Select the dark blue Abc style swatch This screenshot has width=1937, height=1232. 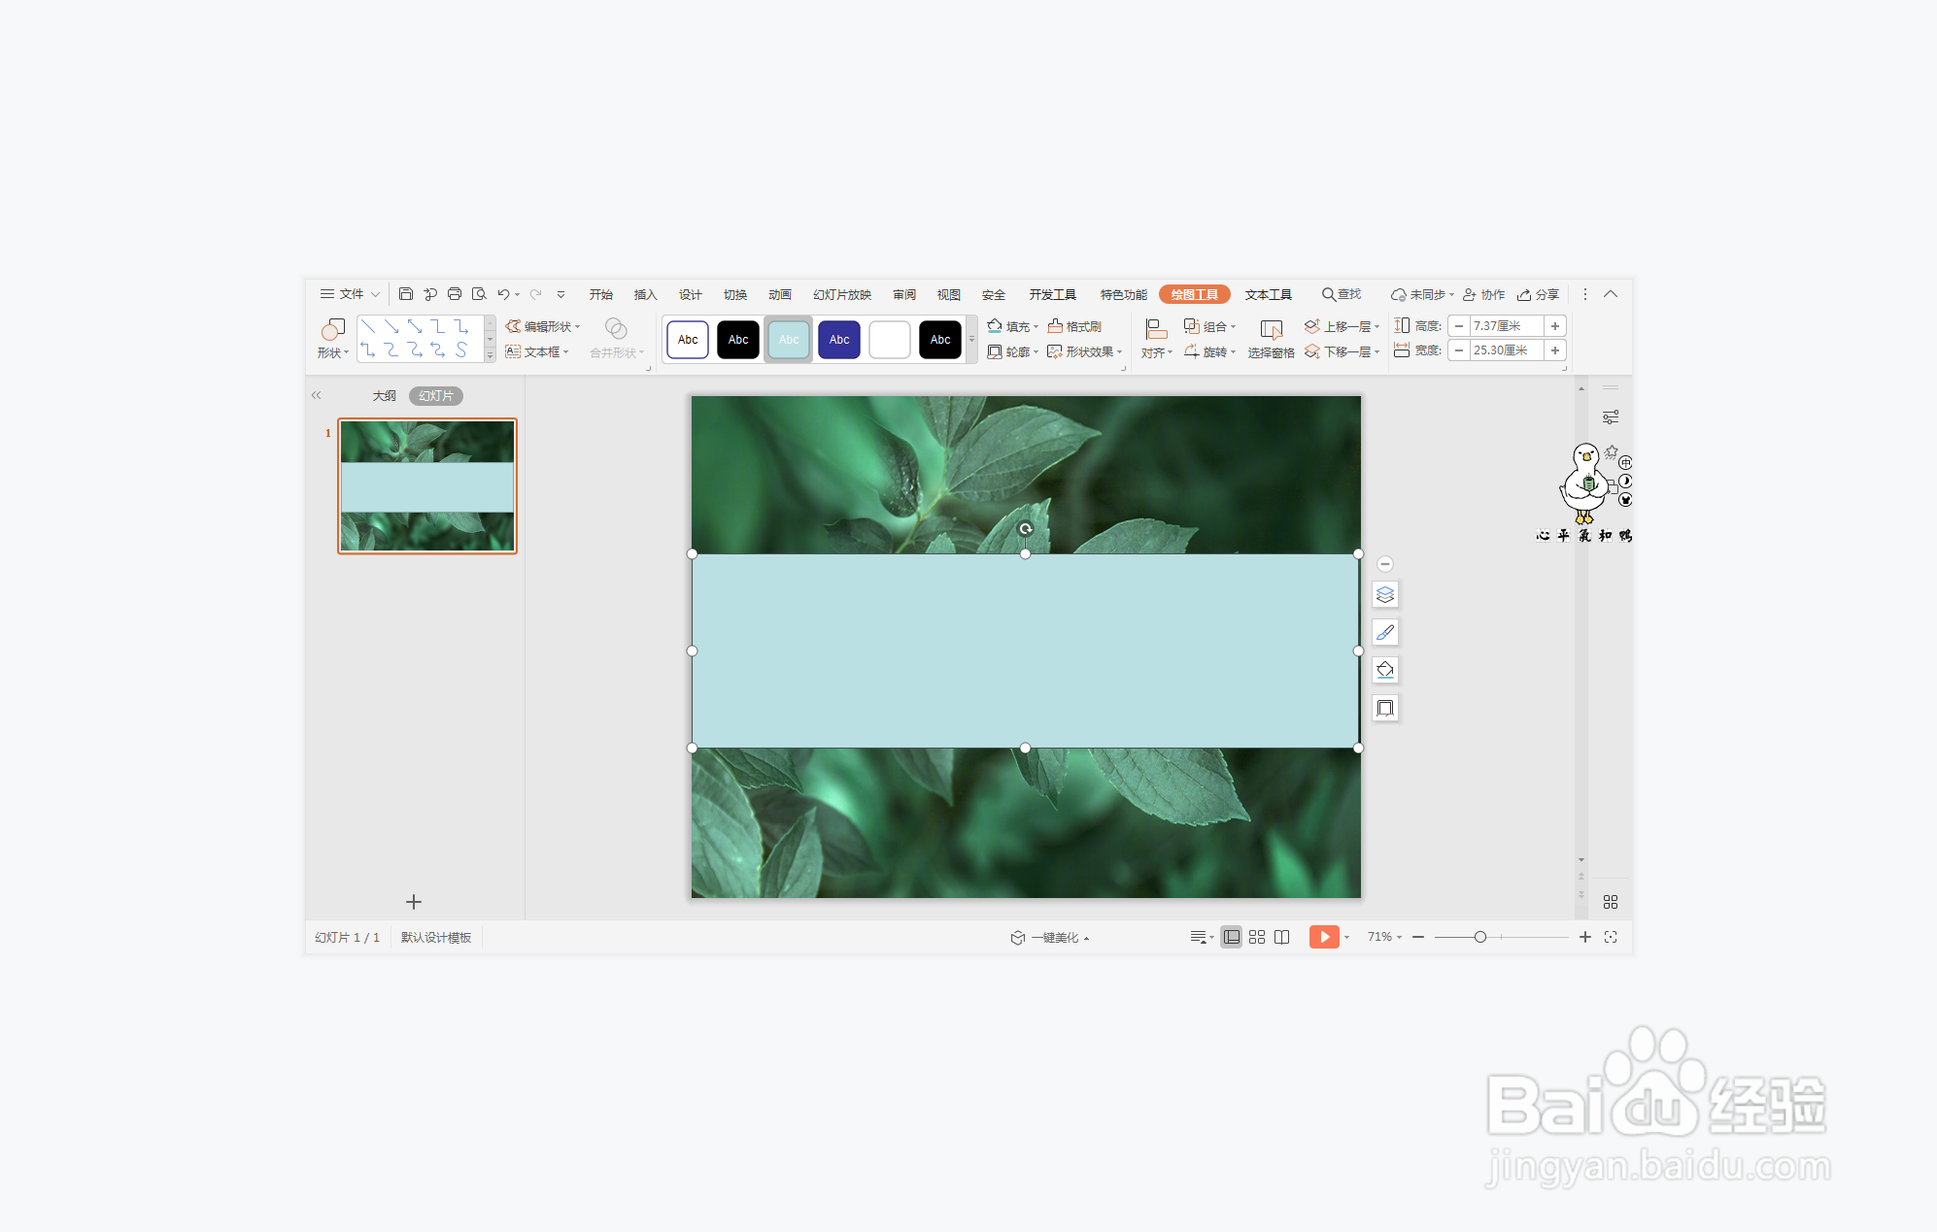[839, 339]
